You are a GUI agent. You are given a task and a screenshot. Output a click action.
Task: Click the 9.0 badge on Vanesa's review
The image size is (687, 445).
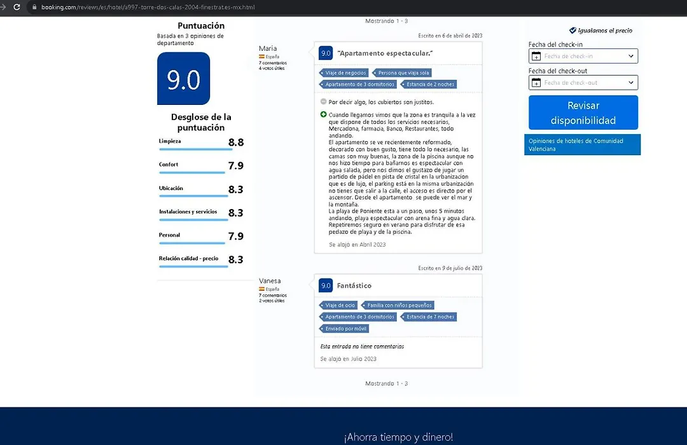tap(326, 285)
